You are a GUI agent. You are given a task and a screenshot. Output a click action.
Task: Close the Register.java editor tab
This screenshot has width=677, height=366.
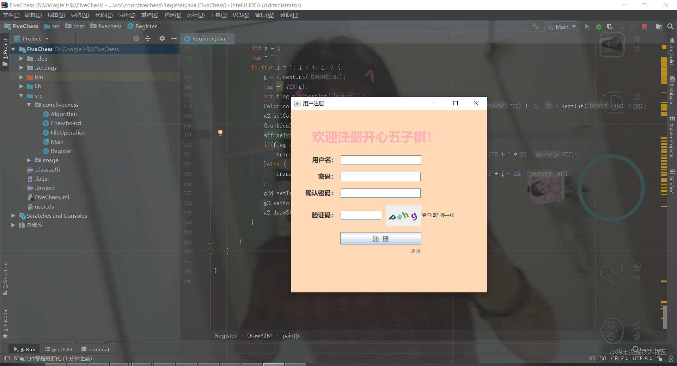tap(230, 38)
